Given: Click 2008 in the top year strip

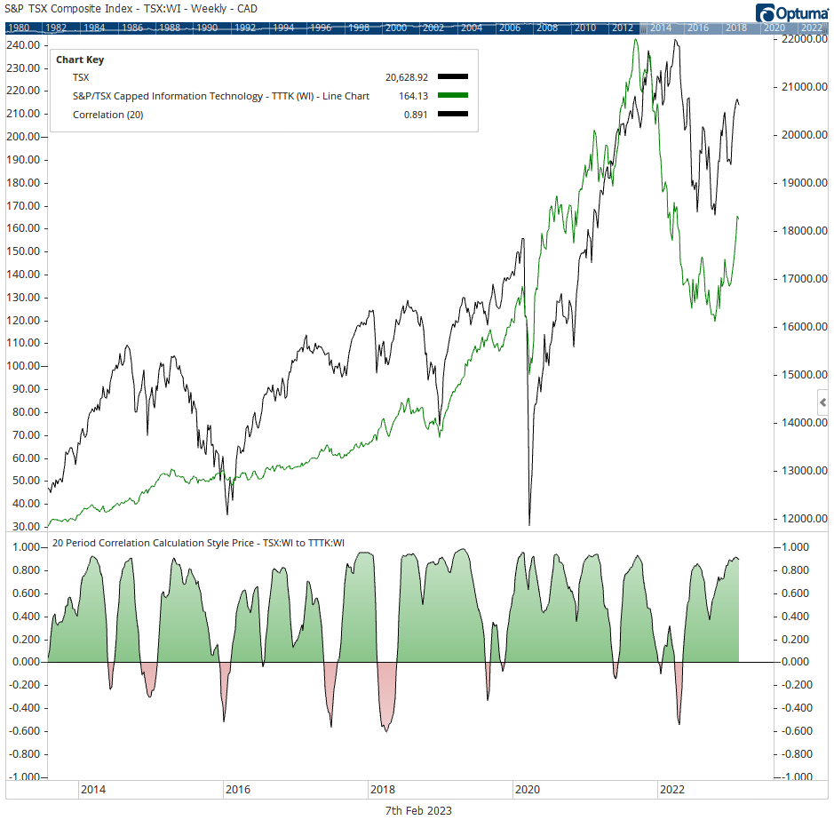Looking at the screenshot, I should coord(547,28).
